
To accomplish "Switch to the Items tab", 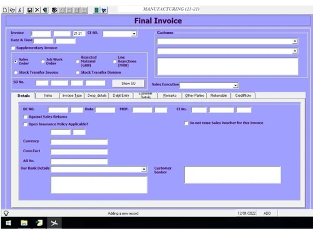I will pyautogui.click(x=48, y=95).
